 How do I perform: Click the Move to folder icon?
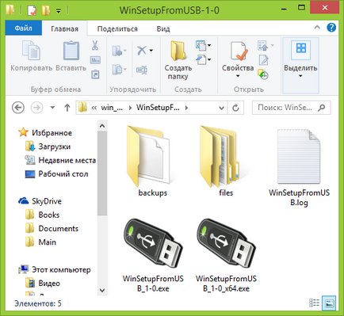(x=117, y=51)
